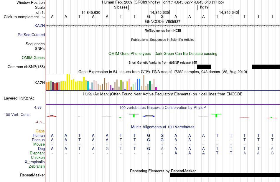Click 'Repeating Elements by RepeatMasker' title
Image resolution: width=280 pixels, height=182 pixels.
tap(163, 171)
